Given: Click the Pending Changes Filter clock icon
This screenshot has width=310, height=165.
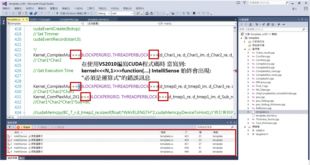Looking at the screenshot, I should point(257,25).
